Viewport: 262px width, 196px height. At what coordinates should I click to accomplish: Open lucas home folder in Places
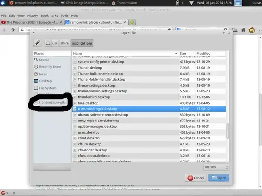(52, 74)
